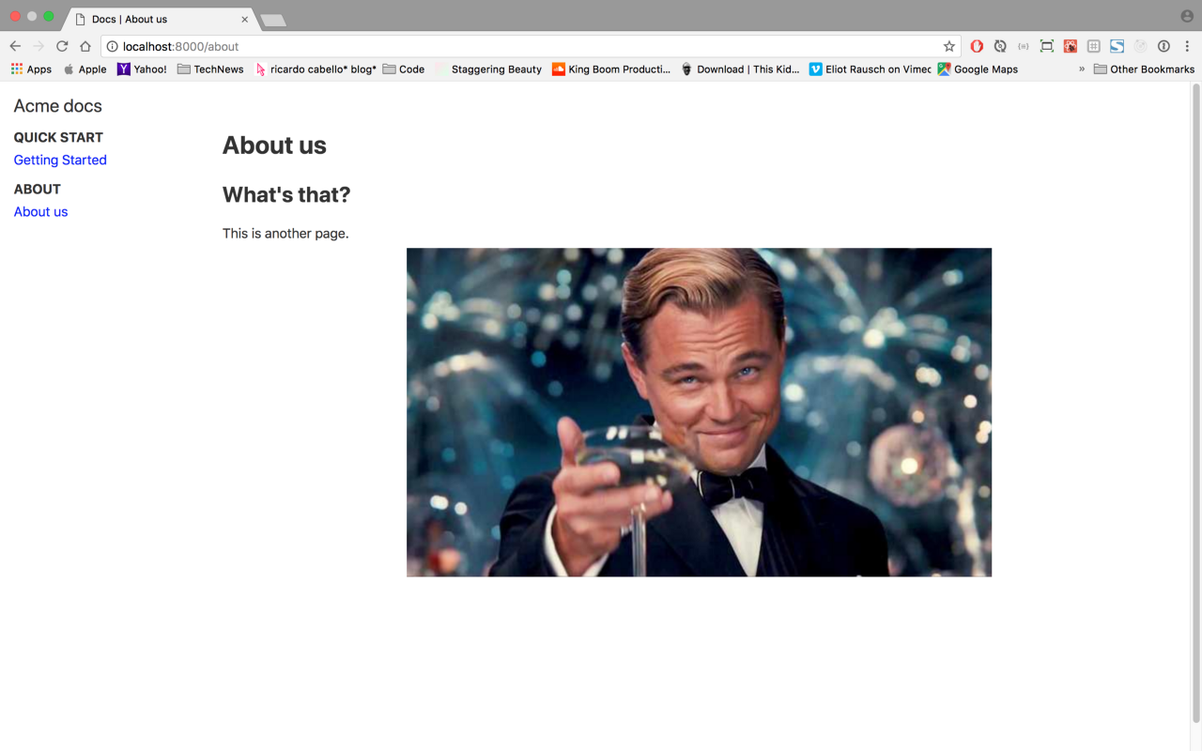Click the back navigation arrow
This screenshot has width=1202, height=751.
15,45
